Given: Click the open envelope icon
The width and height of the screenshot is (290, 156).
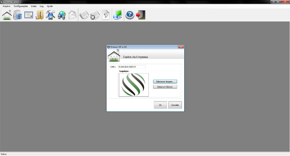Looking at the screenshot, I should pos(72,15).
